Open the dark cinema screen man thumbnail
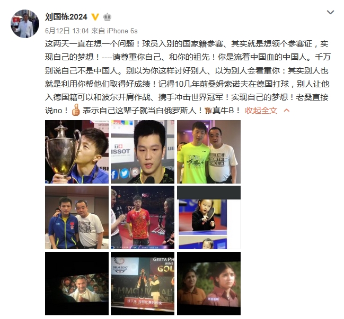This screenshot has height=319, width=344. pos(77,284)
